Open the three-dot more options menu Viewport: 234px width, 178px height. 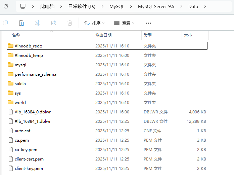tap(148, 23)
